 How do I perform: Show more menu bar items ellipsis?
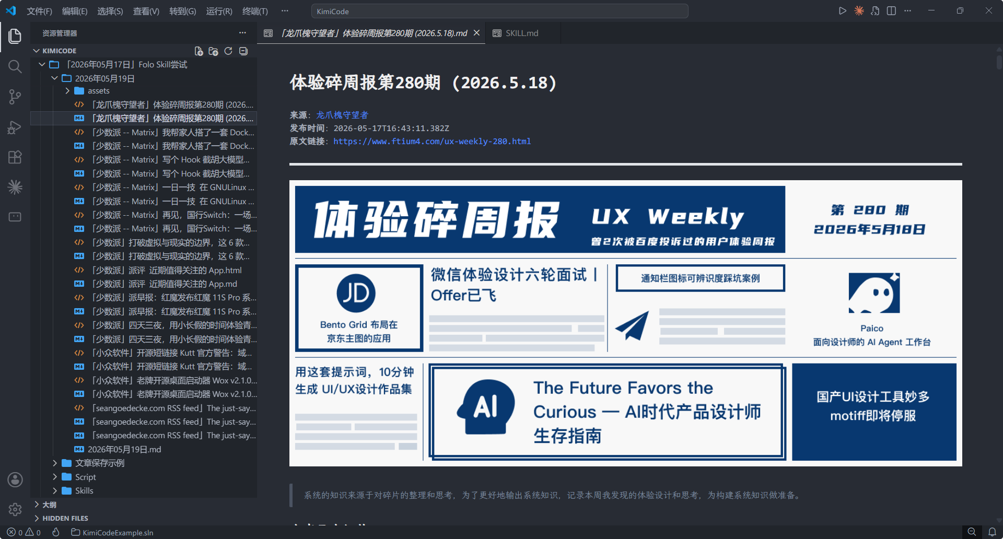pos(285,11)
